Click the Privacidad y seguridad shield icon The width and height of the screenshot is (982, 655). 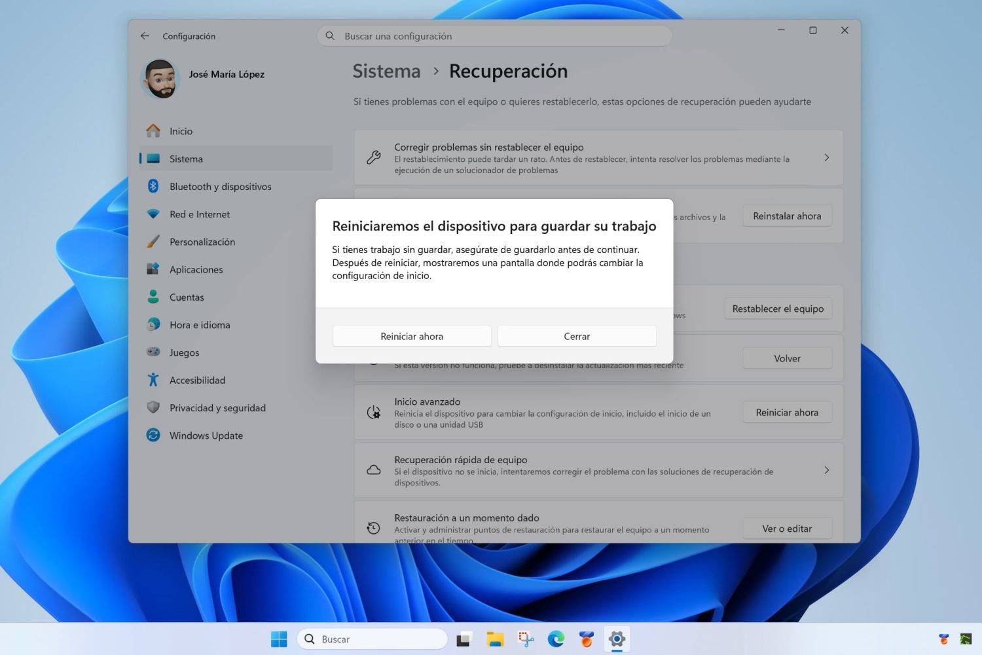(x=153, y=407)
